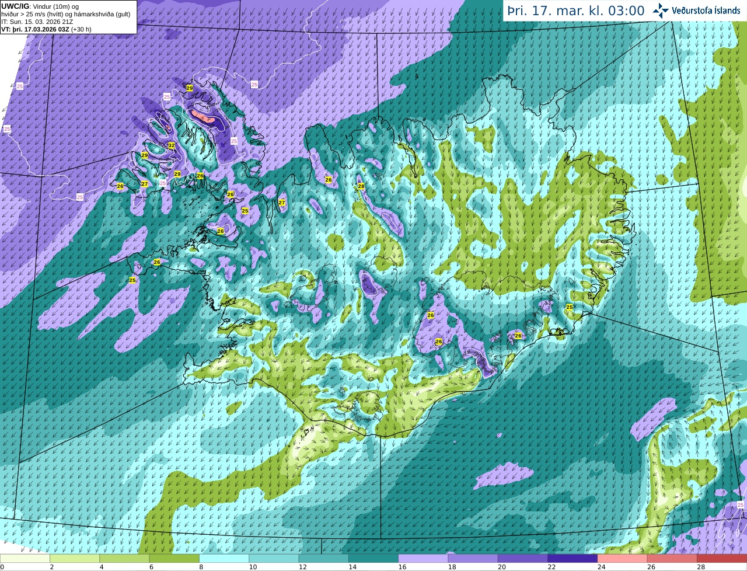Click the legend tick label '22'
Viewport: 747px width, 571px height.
551,566
